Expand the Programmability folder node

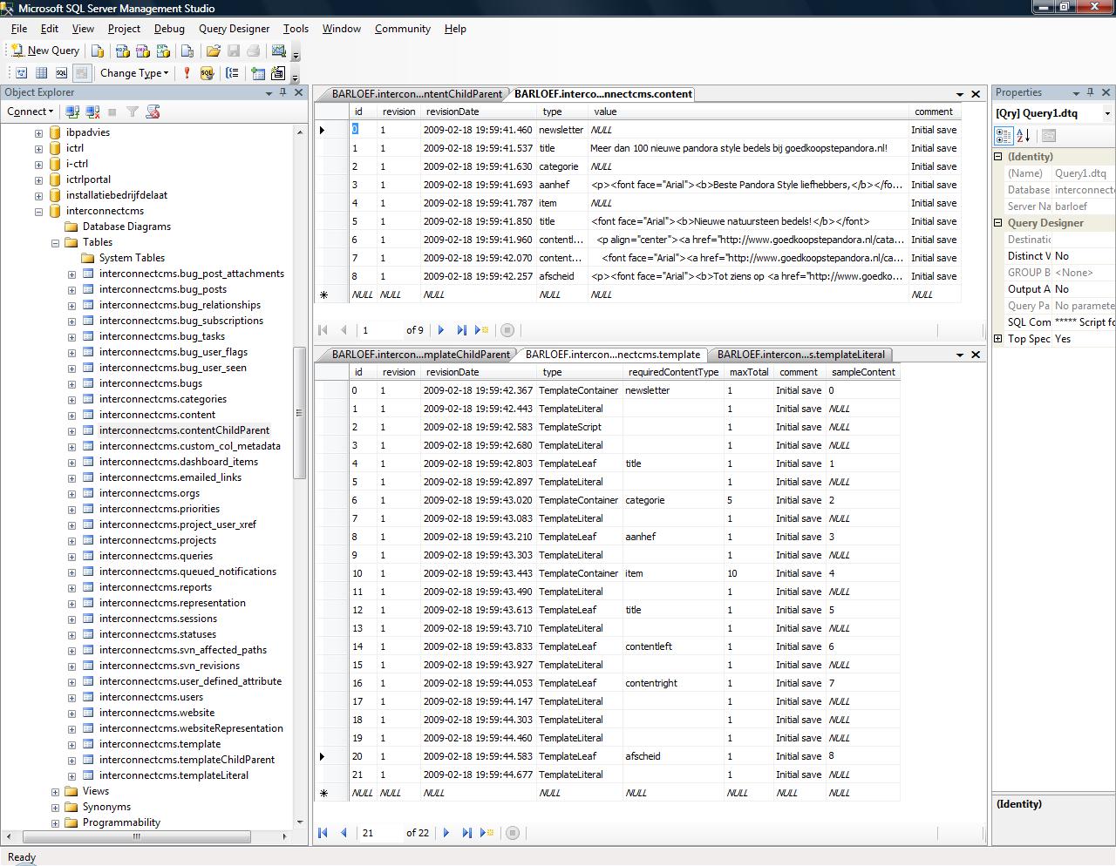click(x=55, y=823)
